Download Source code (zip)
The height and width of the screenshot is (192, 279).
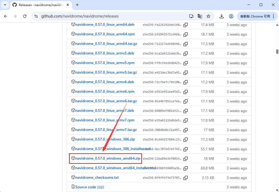pyautogui.click(x=90, y=187)
